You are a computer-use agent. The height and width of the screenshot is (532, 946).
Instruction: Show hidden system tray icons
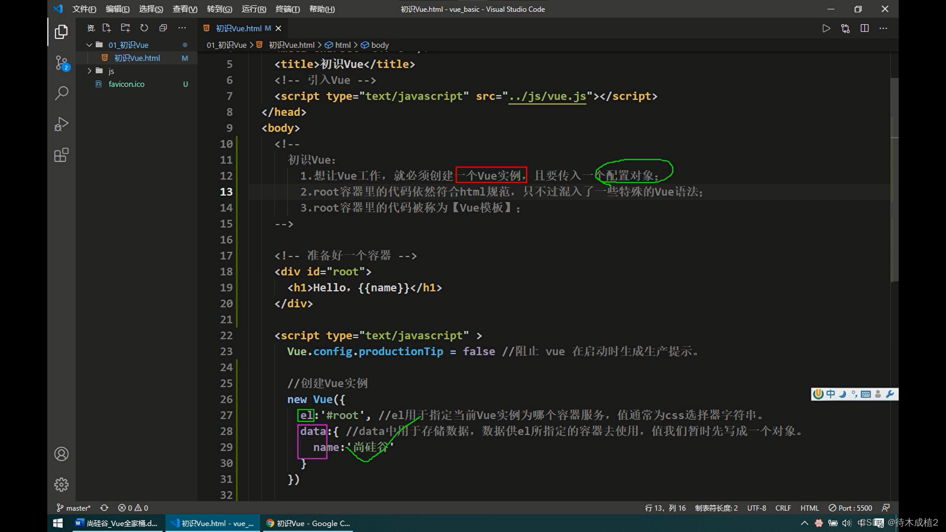[805, 523]
